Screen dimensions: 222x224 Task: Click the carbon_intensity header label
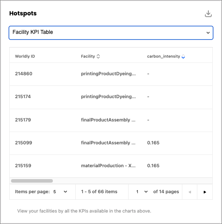coord(163,56)
